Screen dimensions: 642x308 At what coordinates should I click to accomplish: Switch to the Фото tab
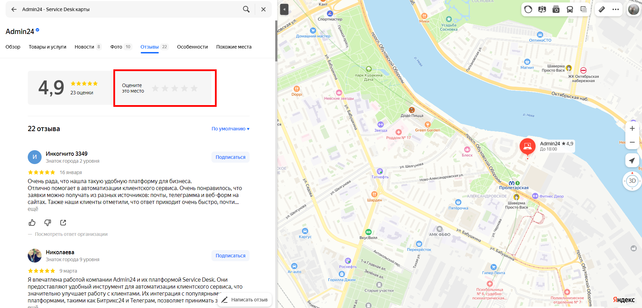(x=121, y=47)
